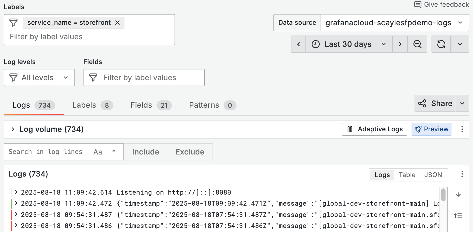Click the sort order icon beside logs
The image size is (473, 232).
point(458,216)
